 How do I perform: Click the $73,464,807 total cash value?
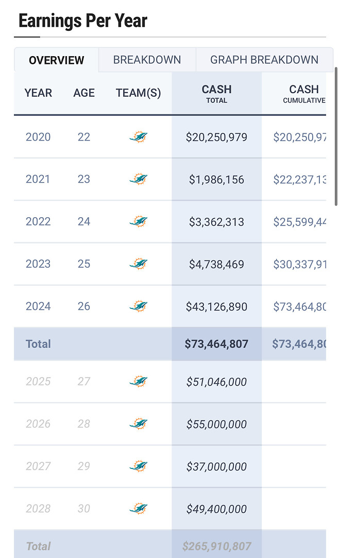(x=216, y=344)
